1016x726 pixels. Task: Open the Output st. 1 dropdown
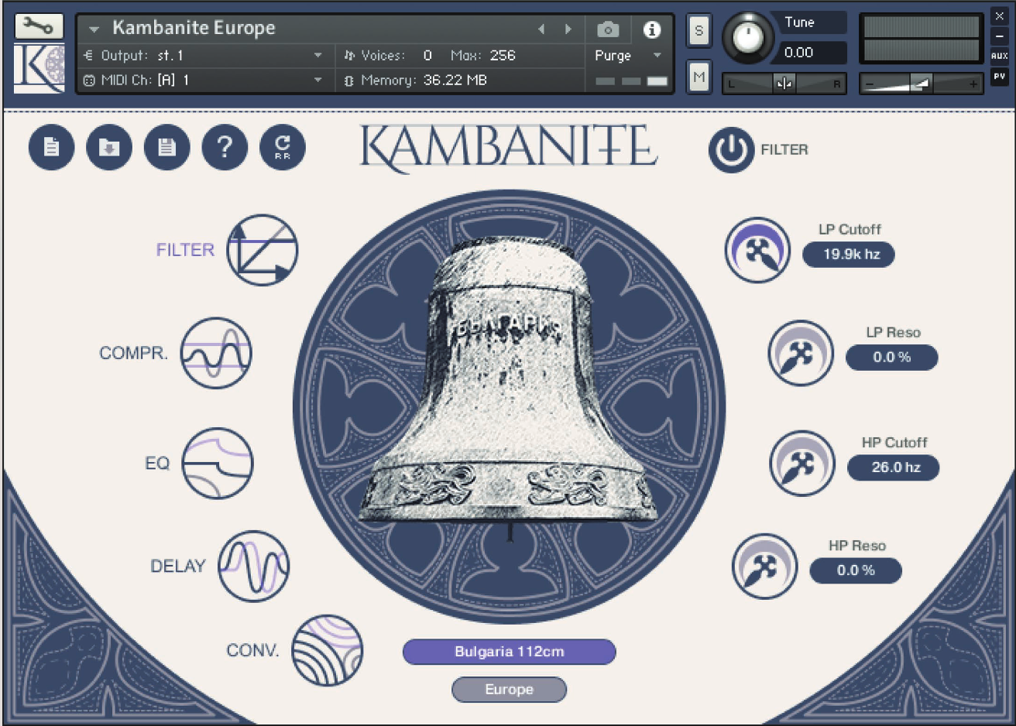point(204,55)
